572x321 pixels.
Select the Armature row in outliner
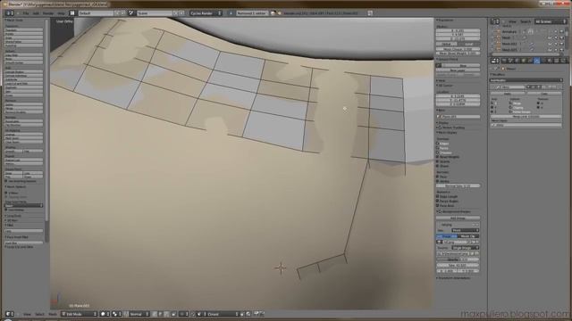tap(509, 32)
